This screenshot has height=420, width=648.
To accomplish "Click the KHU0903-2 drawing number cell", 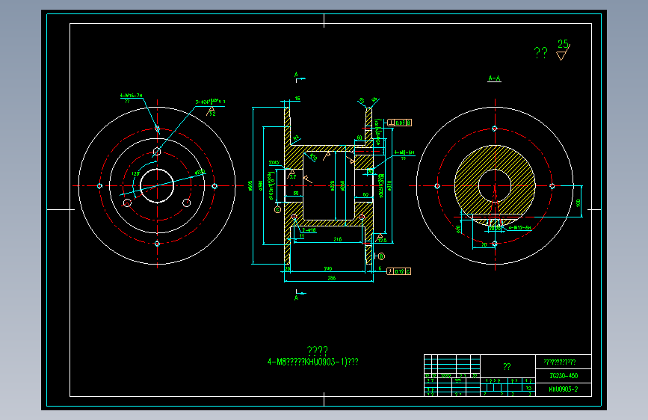I will coord(564,389).
